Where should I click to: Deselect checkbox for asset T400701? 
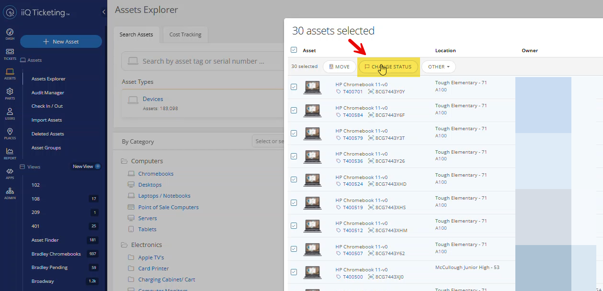[x=294, y=87]
